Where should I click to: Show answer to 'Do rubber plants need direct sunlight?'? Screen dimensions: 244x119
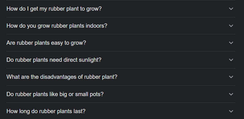click(x=121, y=60)
